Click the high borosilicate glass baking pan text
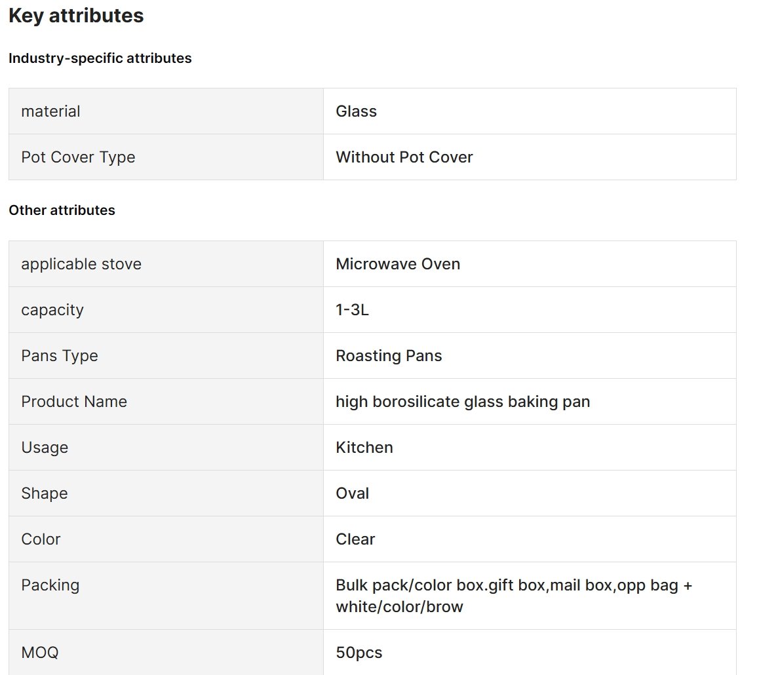The height and width of the screenshot is (675, 759). [463, 402]
